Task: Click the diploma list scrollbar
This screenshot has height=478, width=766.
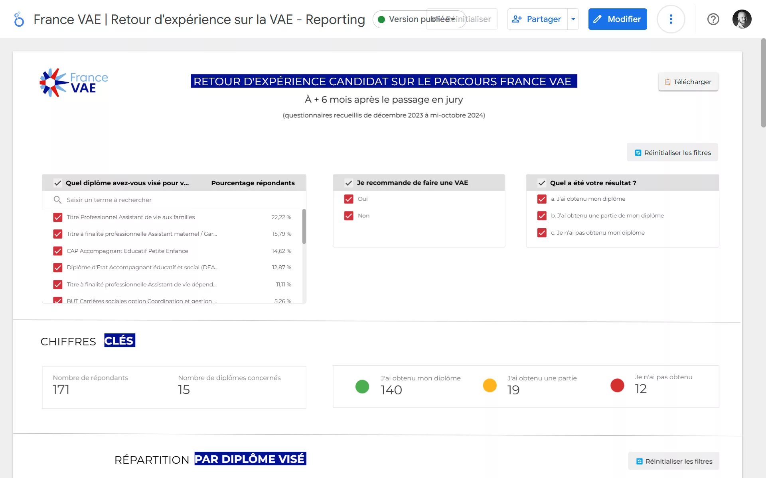Action: coord(304,227)
